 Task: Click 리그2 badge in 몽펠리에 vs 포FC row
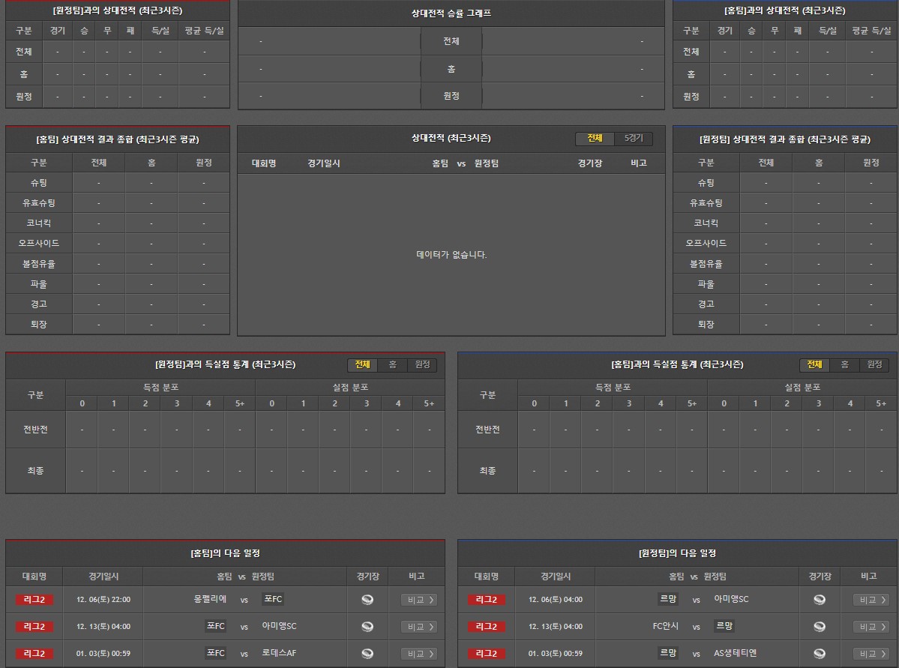(x=34, y=600)
